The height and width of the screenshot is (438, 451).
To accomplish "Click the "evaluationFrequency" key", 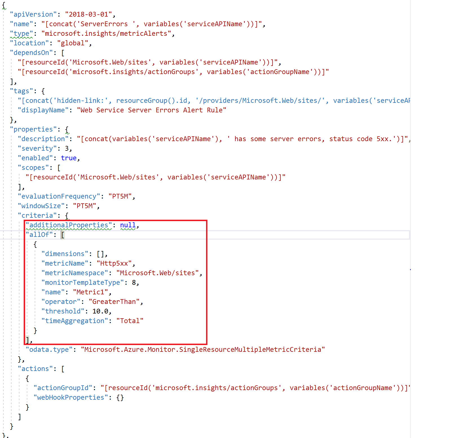I will 59,196.
